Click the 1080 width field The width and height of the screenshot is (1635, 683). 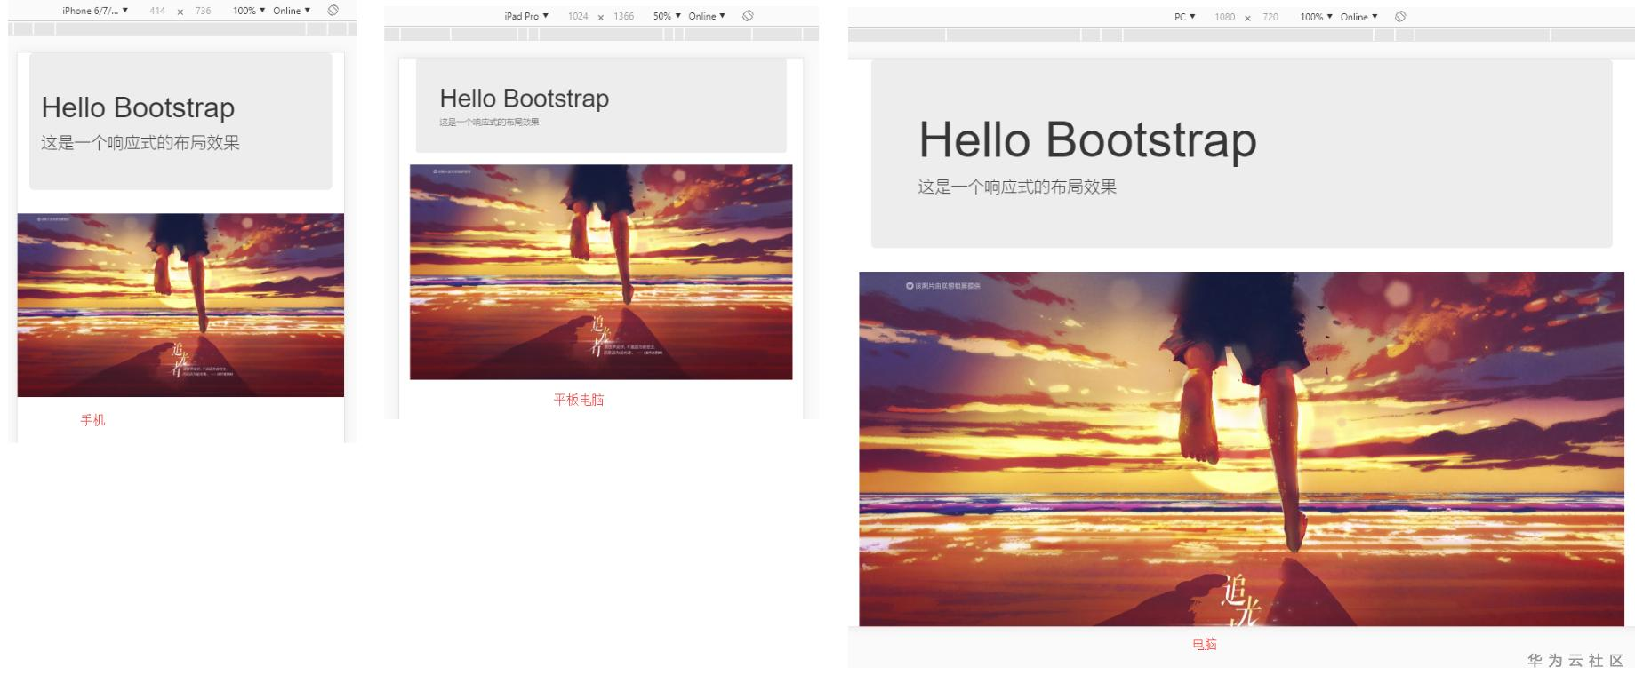coord(1224,17)
